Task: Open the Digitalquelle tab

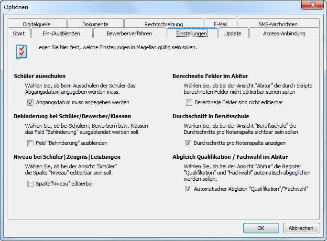Action: click(x=37, y=23)
